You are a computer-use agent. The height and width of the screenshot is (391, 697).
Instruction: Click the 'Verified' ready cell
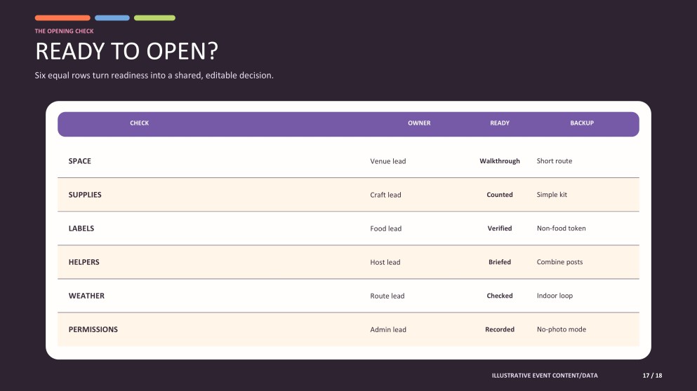click(500, 228)
